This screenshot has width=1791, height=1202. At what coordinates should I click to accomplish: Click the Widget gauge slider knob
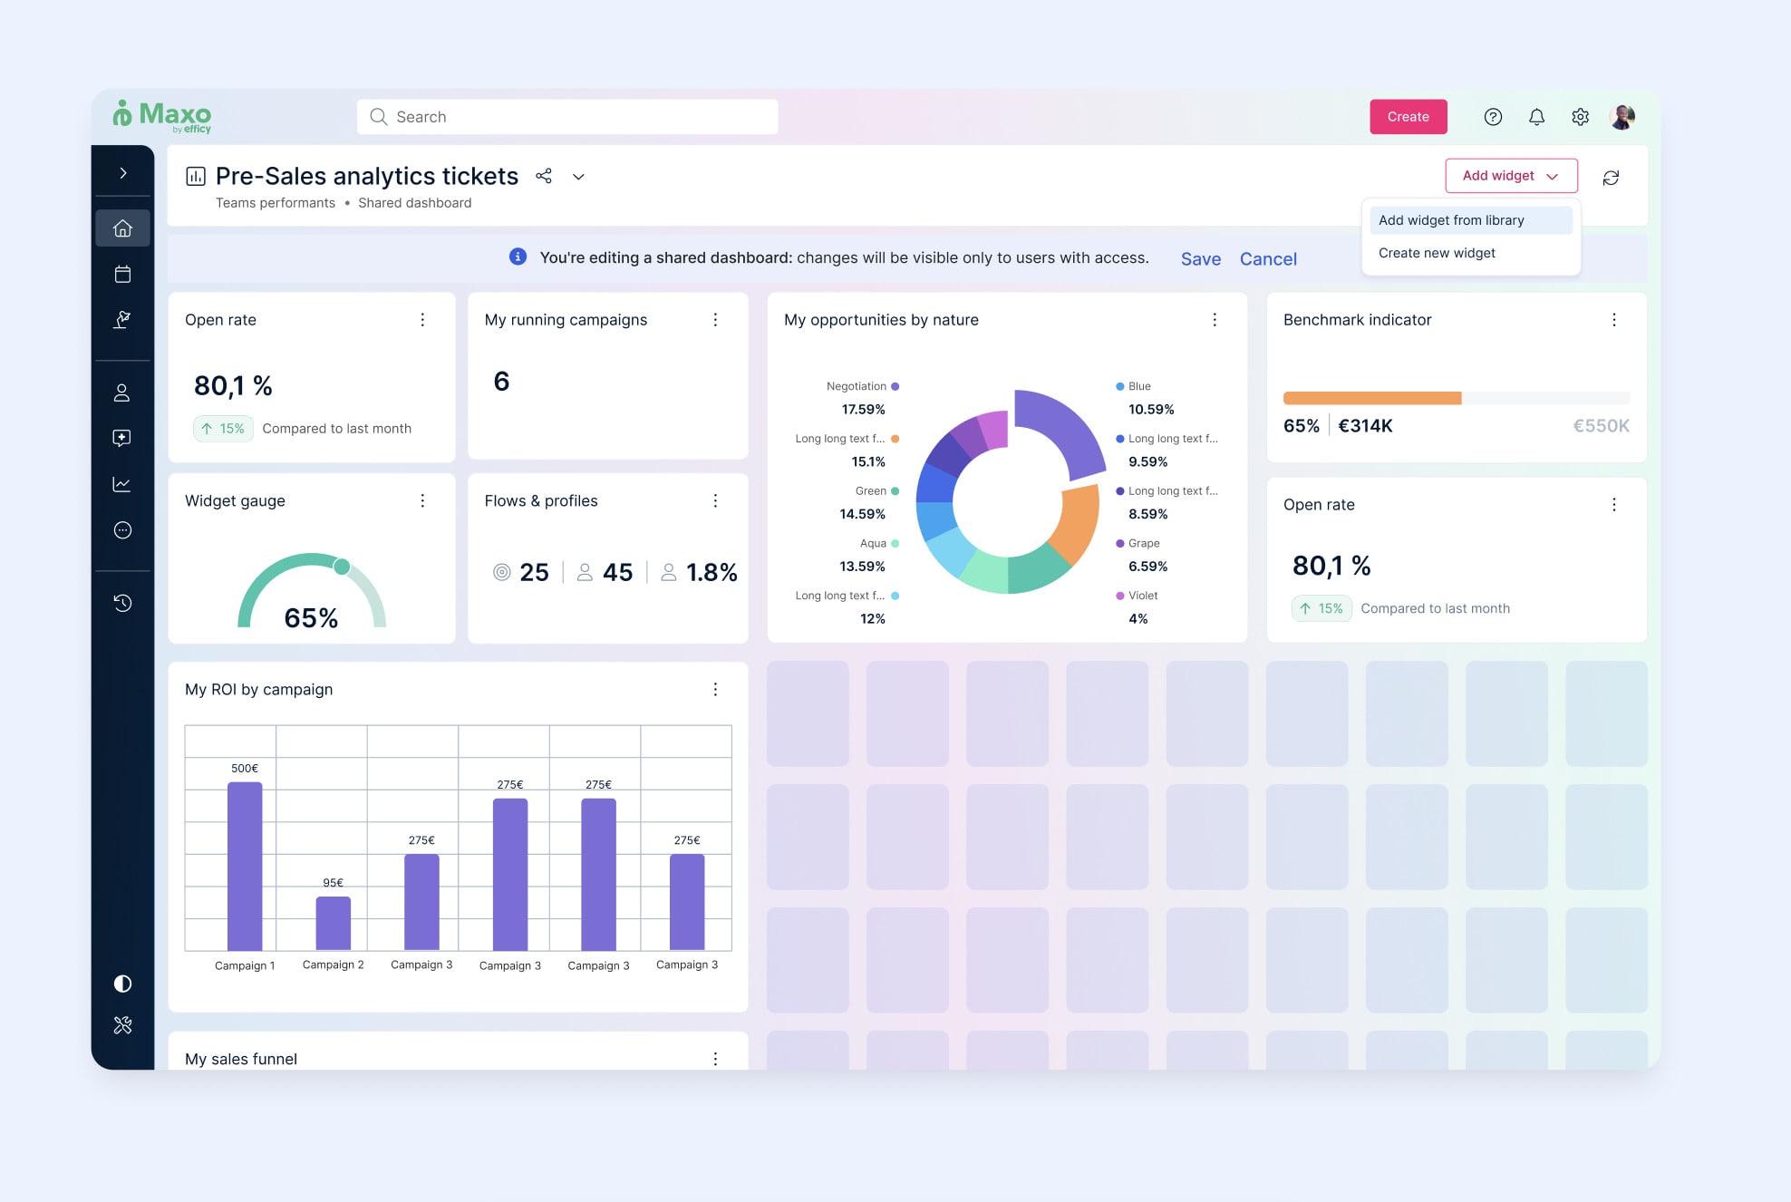point(342,567)
